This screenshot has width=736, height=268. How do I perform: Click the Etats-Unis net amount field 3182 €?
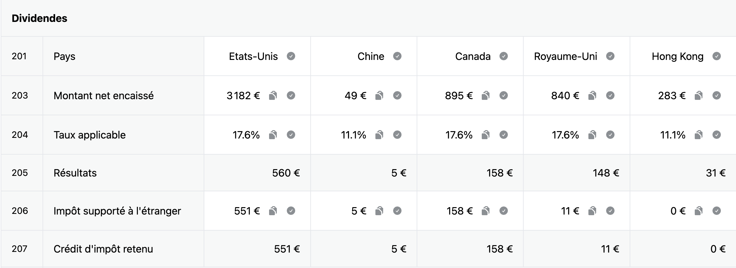243,96
